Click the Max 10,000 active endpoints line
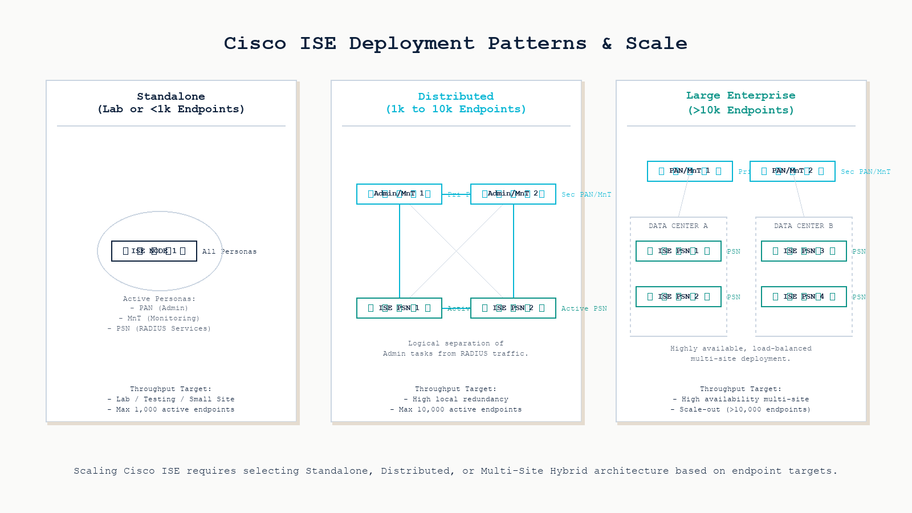The width and height of the screenshot is (912, 513). coord(456,409)
